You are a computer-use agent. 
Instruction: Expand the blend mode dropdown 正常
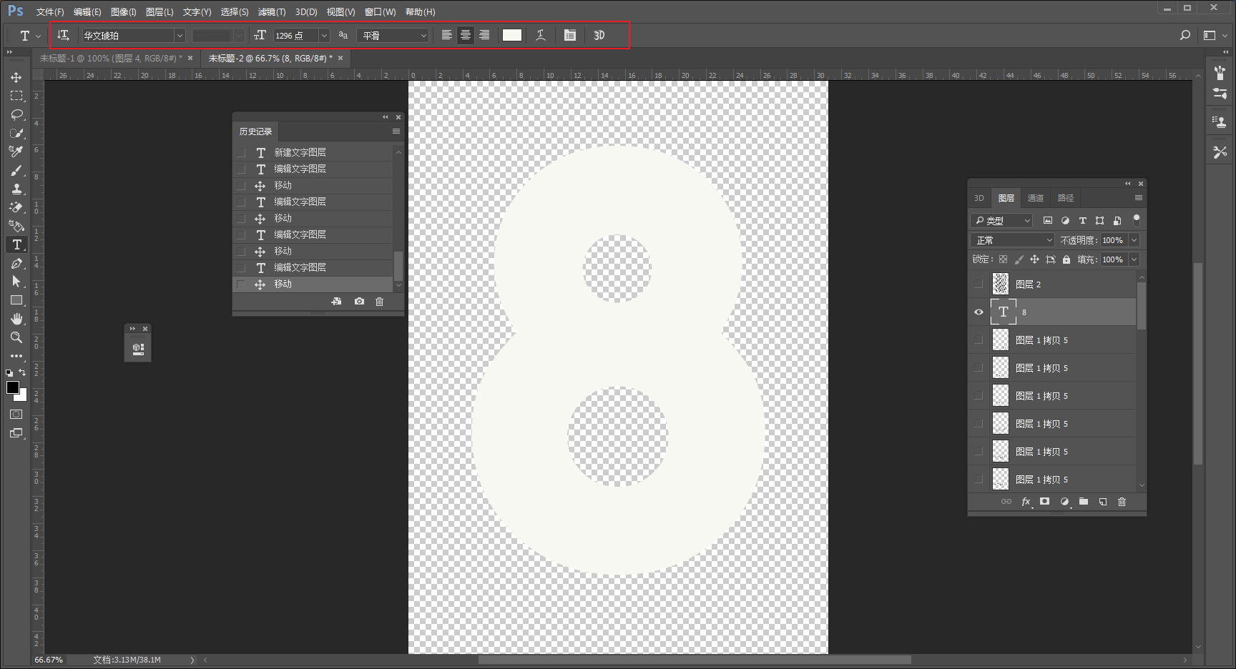click(x=1013, y=240)
